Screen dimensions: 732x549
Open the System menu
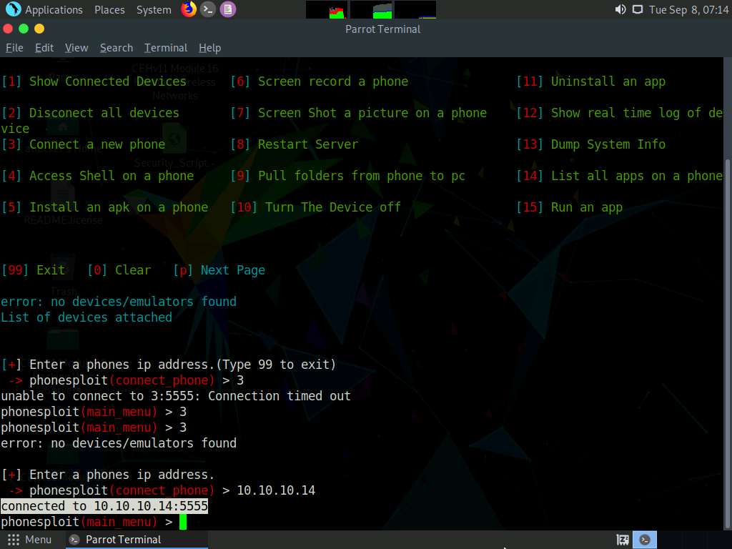pos(152,9)
